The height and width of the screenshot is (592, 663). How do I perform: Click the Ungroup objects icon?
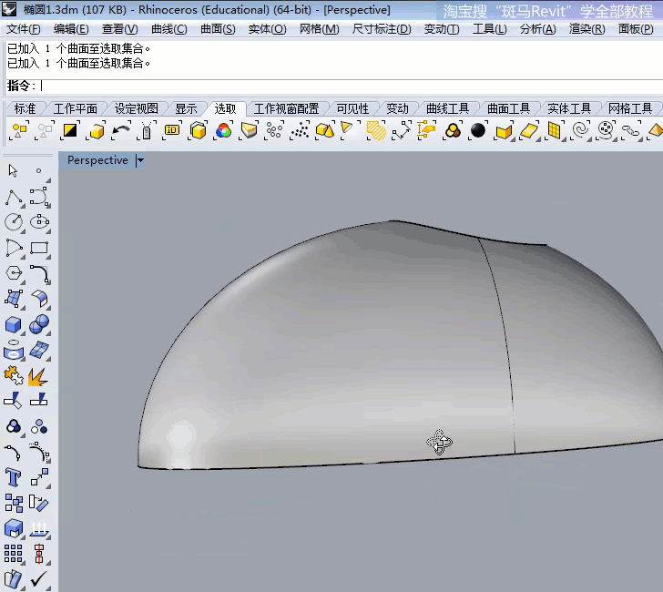click(x=39, y=426)
